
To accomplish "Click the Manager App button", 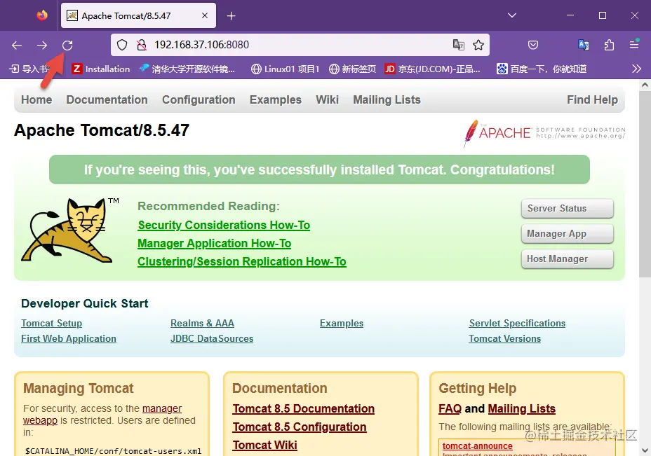I will click(x=567, y=234).
